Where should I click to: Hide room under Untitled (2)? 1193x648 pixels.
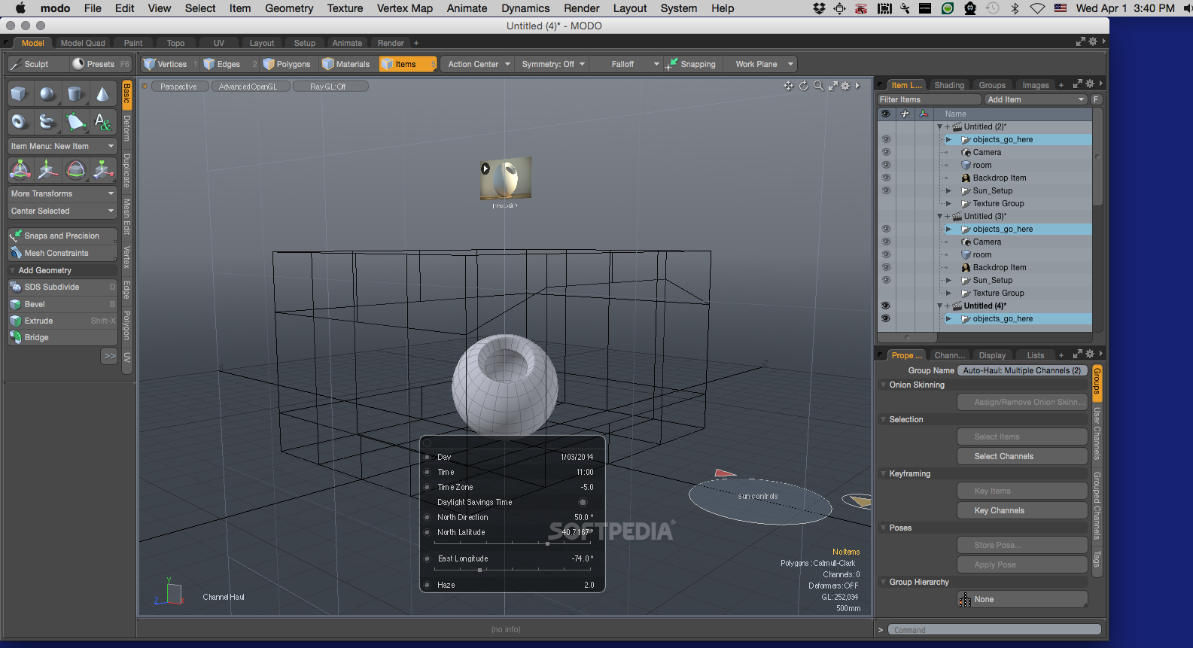pos(886,165)
